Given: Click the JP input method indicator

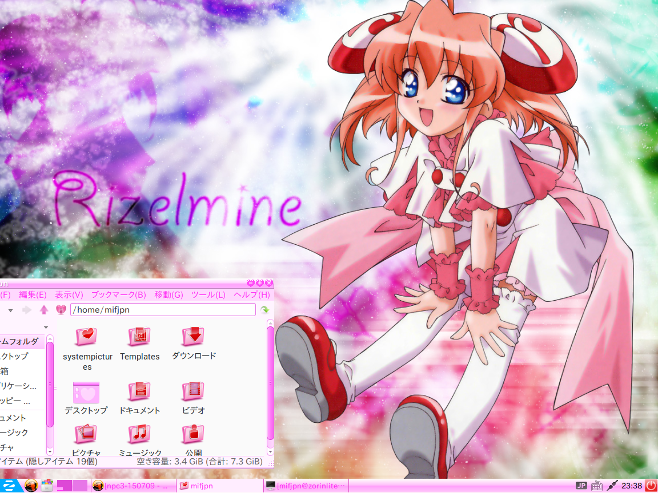Looking at the screenshot, I should pos(581,486).
